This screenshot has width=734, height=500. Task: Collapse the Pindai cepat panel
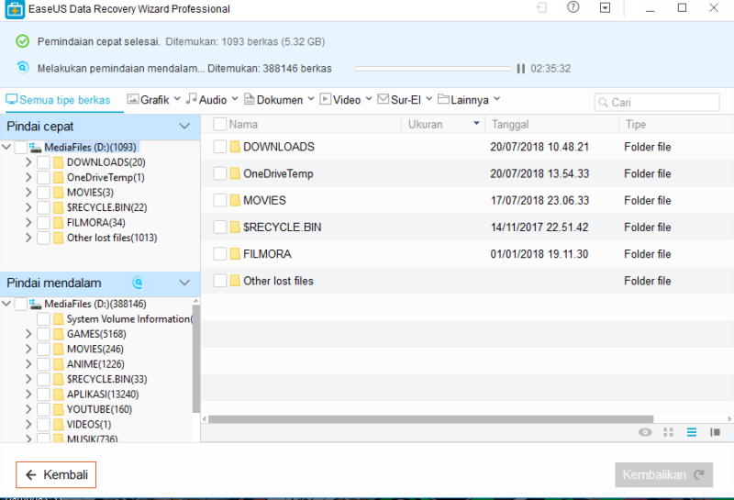pyautogui.click(x=184, y=127)
